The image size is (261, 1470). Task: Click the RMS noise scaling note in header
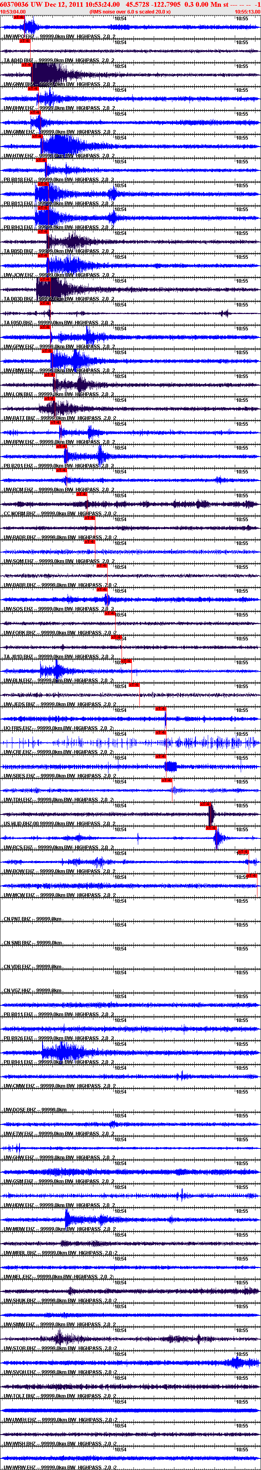point(130,12)
